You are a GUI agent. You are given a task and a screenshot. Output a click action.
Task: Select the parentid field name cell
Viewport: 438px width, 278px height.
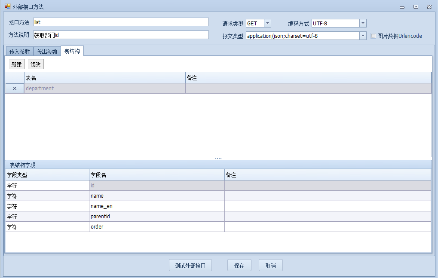pyautogui.click(x=156, y=216)
